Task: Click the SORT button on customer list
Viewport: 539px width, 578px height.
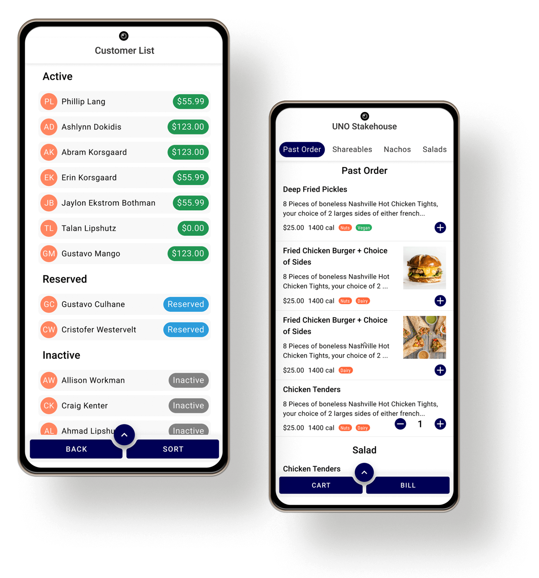Action: coord(172,448)
